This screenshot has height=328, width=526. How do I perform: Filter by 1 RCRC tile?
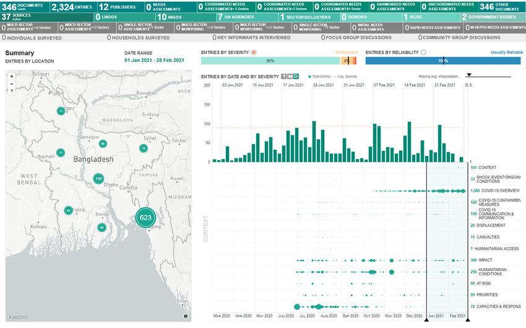tap(431, 17)
